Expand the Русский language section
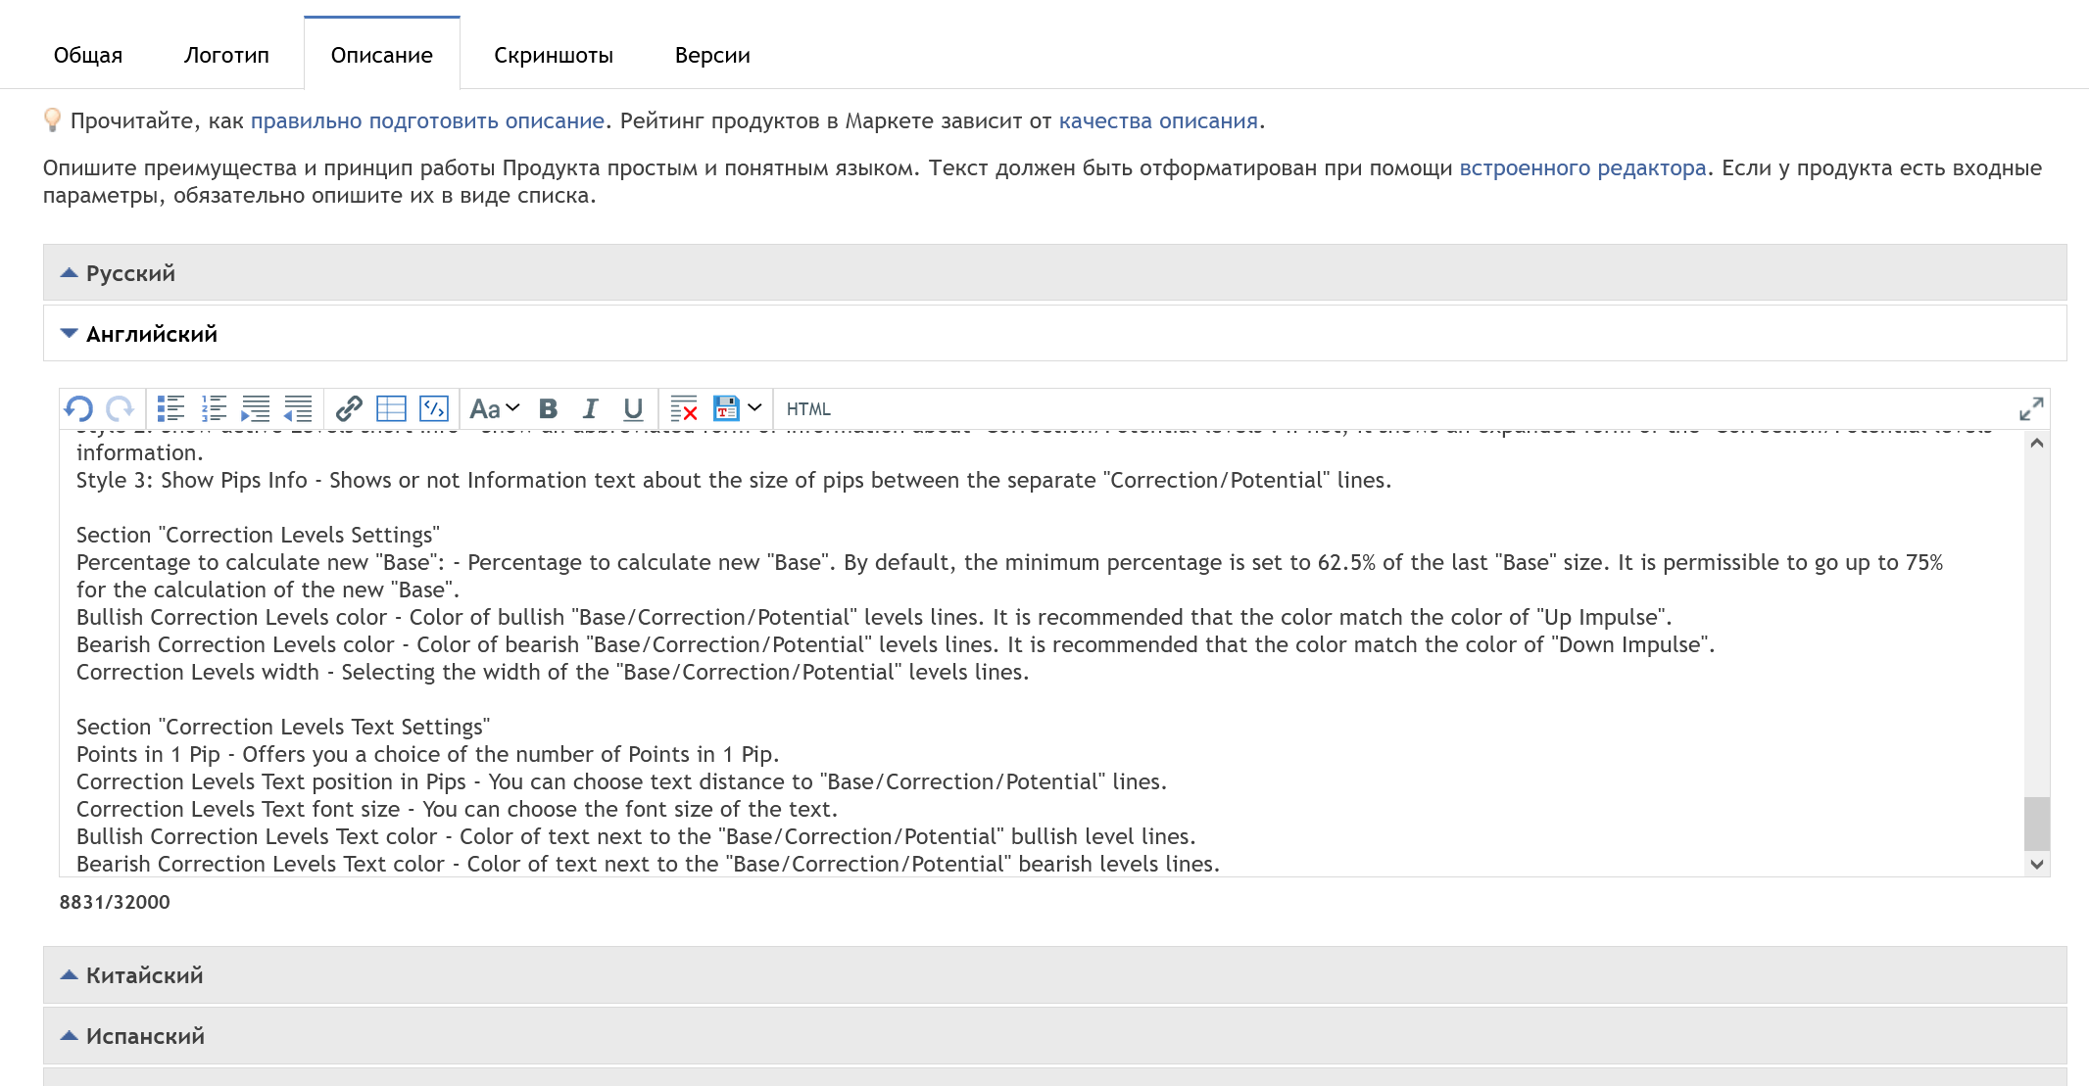This screenshot has height=1086, width=2089. click(x=130, y=273)
